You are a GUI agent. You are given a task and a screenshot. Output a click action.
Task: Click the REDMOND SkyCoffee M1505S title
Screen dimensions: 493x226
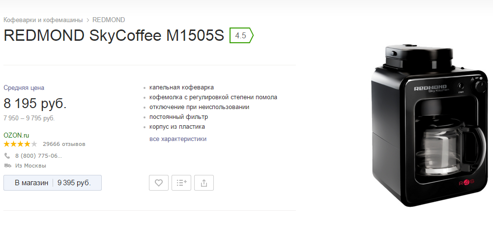114,35
